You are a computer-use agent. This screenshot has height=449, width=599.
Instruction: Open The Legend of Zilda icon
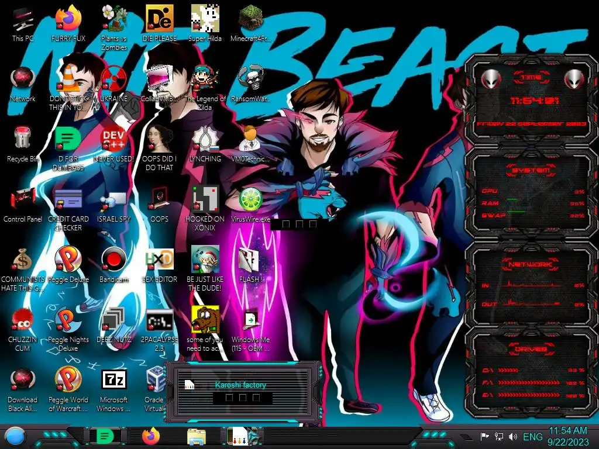pyautogui.click(x=205, y=88)
